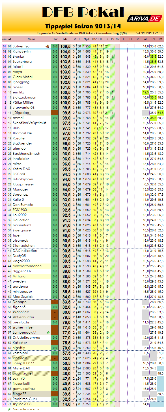166x412 pixels.
Task: Select player name 'Päfke Müller'
Action: click(23, 103)
